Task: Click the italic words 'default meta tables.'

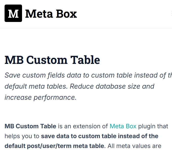Action: (x=36, y=86)
